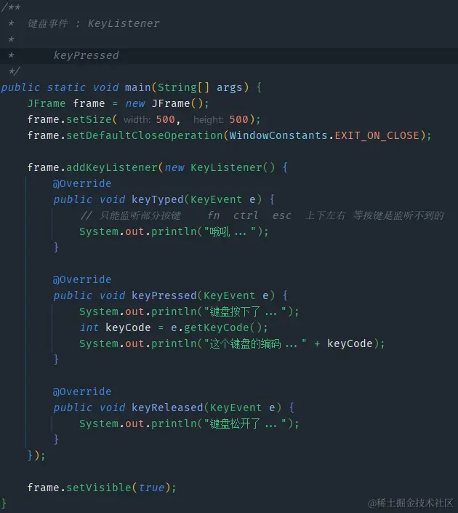
Task: Click the width: parameter hint
Action: (x=137, y=120)
